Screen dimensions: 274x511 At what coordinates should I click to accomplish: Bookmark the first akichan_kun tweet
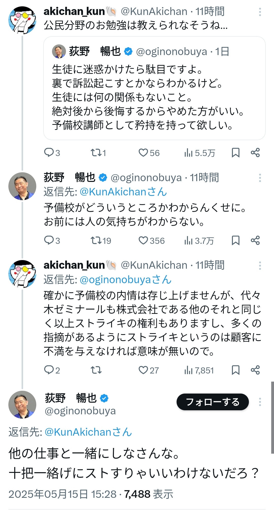tap(235, 152)
